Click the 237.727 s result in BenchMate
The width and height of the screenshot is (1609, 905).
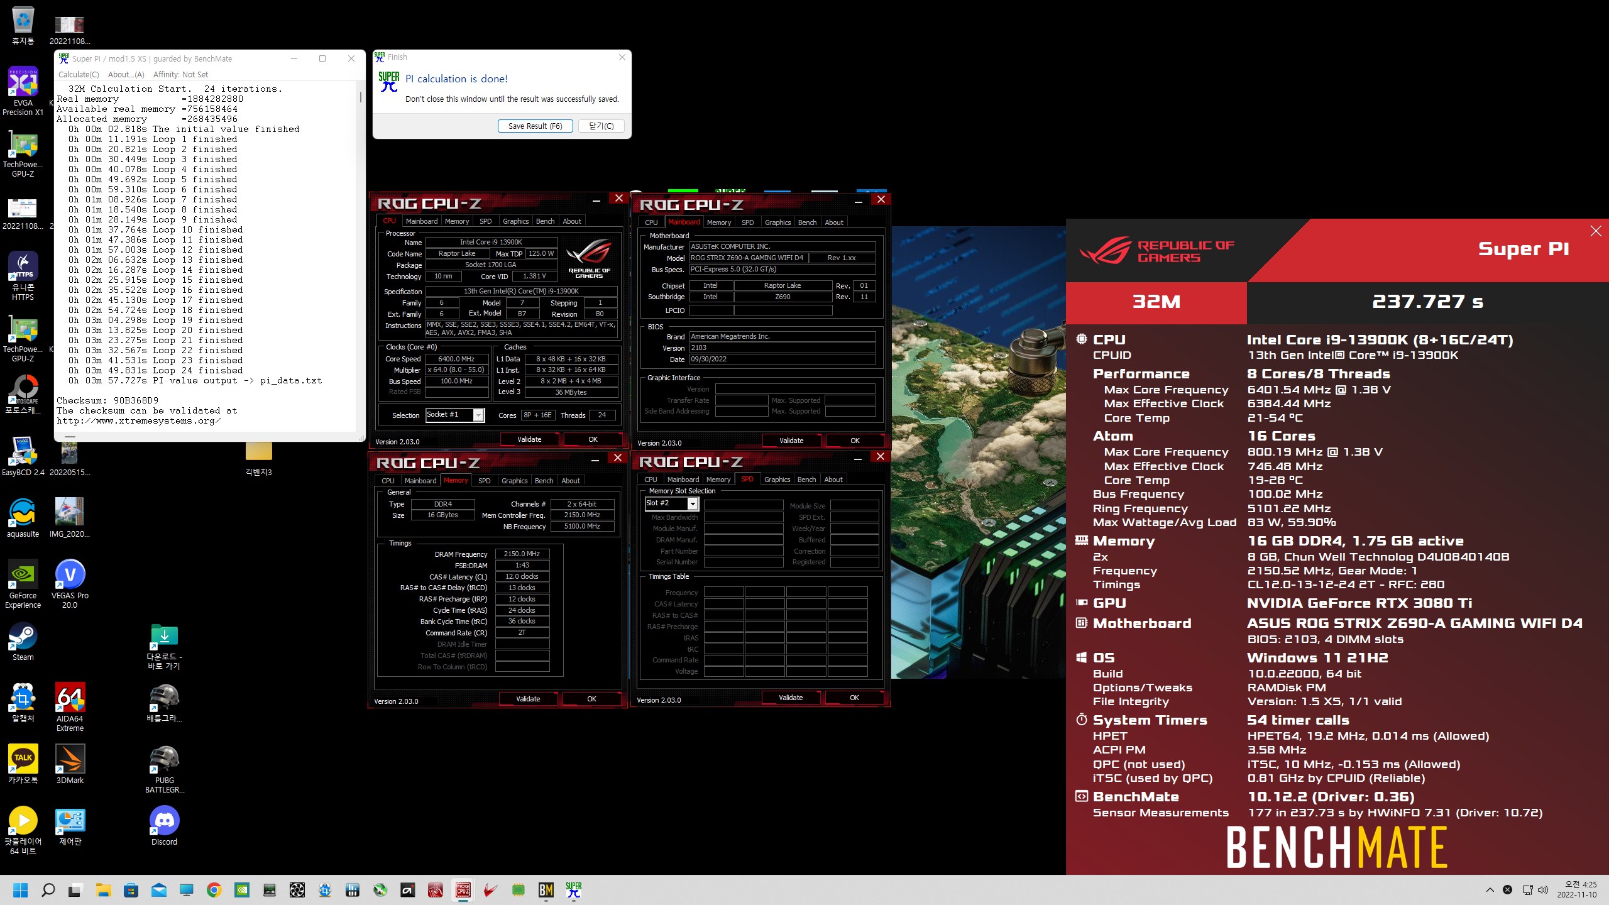point(1427,302)
